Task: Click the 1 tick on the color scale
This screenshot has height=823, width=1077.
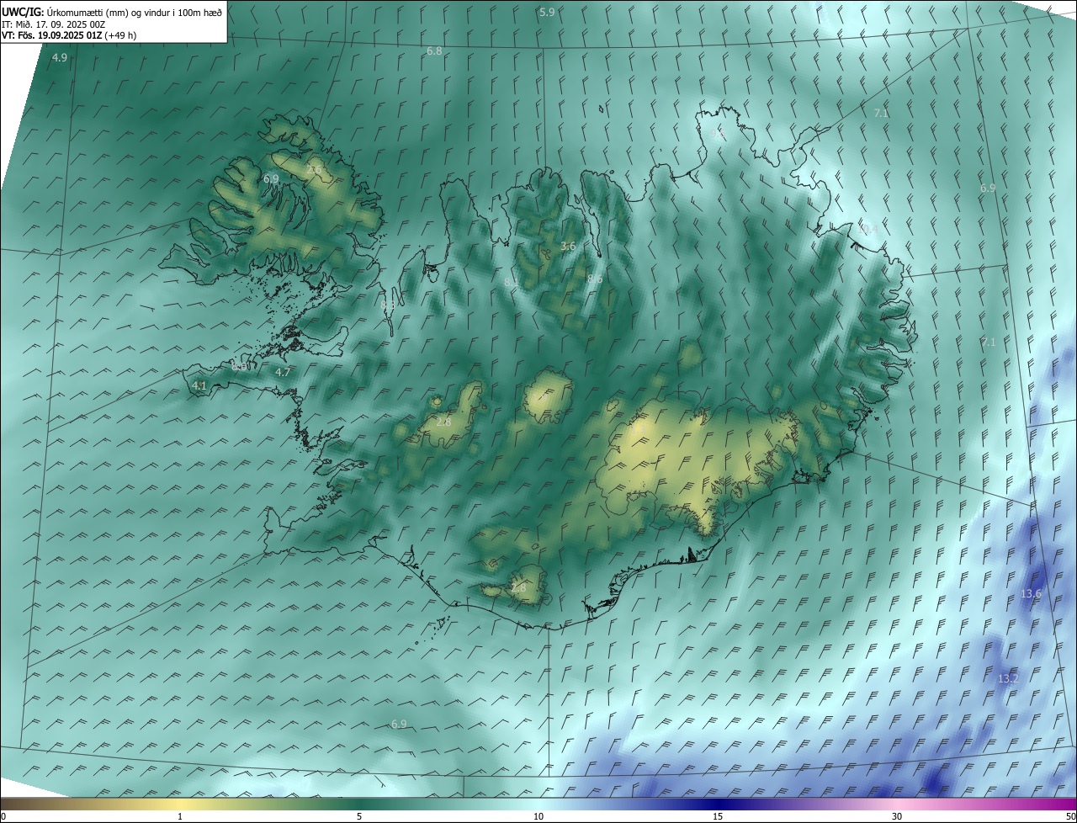Action: coord(180,816)
